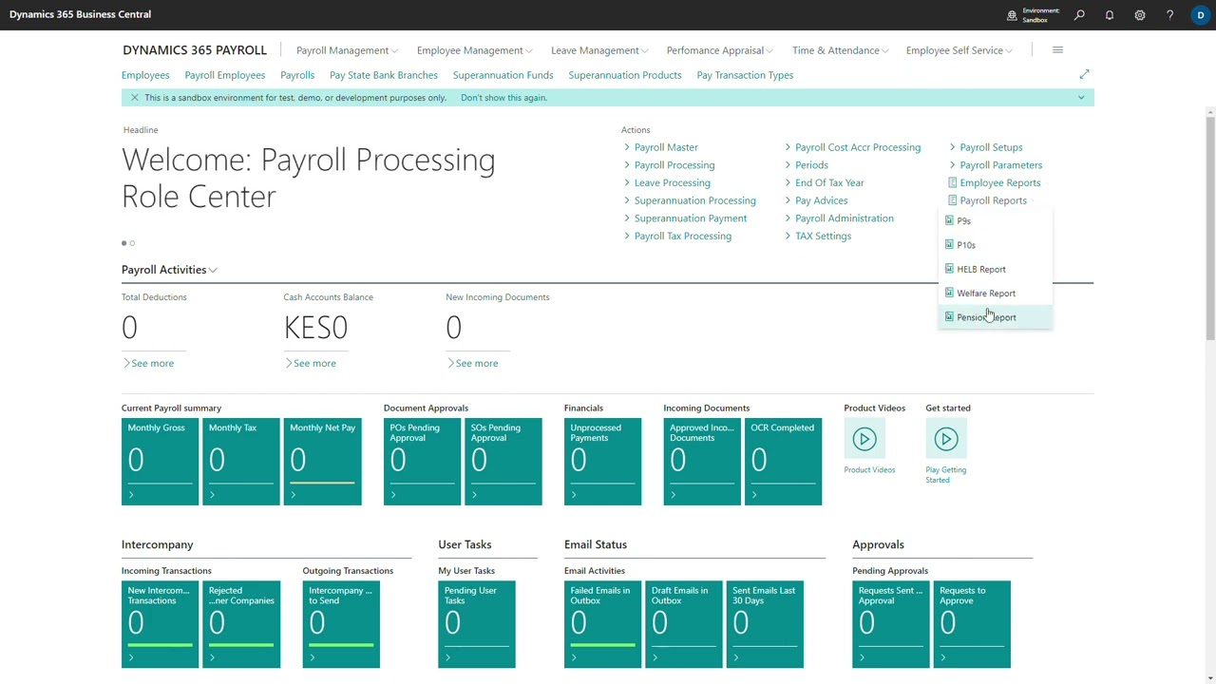This screenshot has height=684, width=1216.
Task: Expand the Payroll Management menu
Action: click(x=347, y=50)
